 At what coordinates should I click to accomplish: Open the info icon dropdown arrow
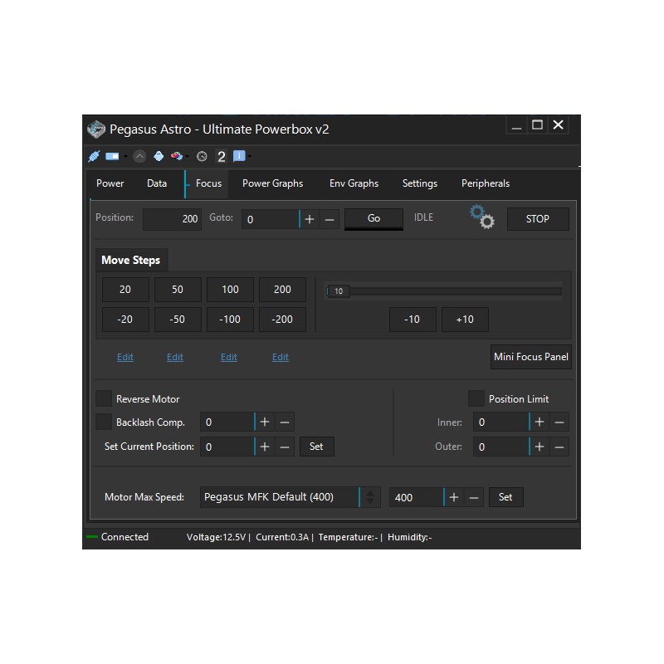[250, 157]
